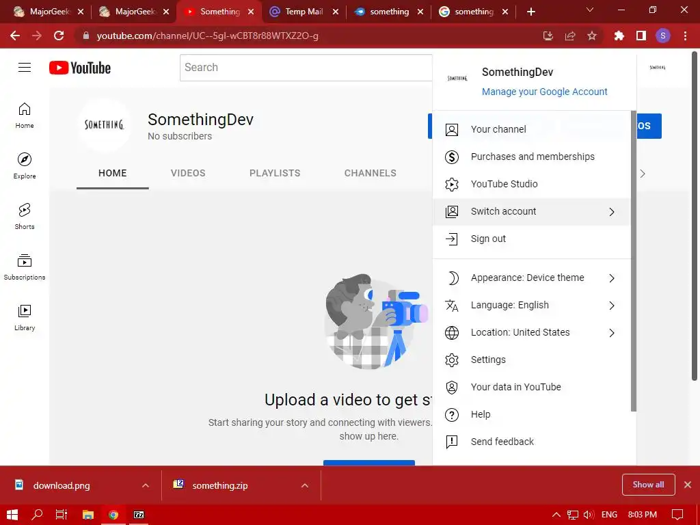The image size is (700, 525).
Task: Open Library in the sidebar
Action: [25, 317]
